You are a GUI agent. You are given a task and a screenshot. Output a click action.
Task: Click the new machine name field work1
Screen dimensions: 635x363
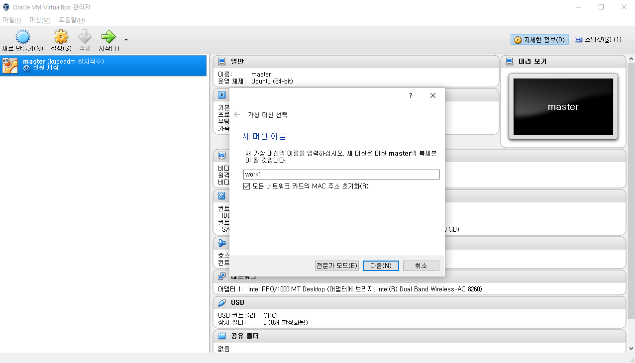[341, 175]
